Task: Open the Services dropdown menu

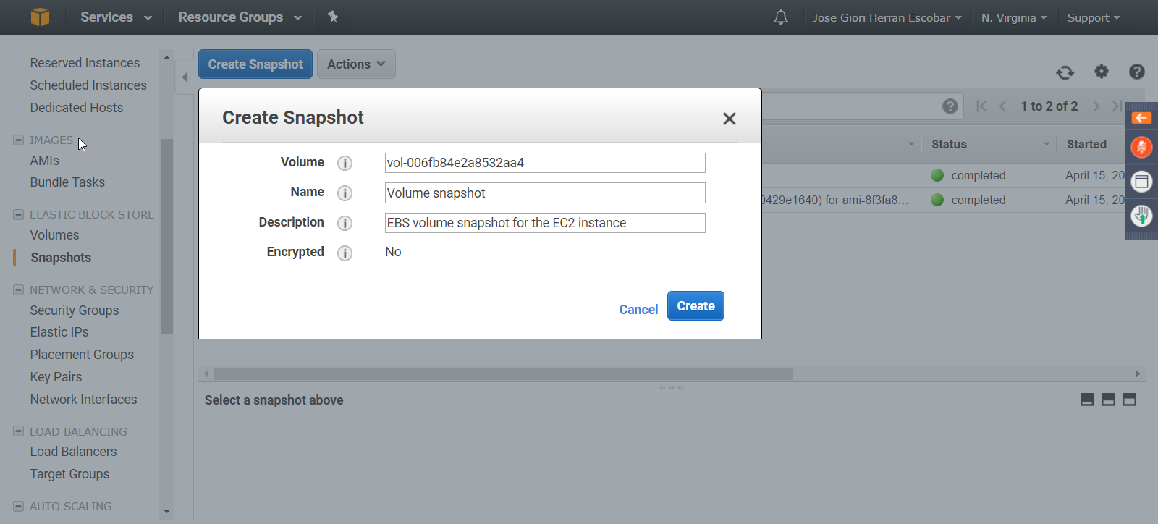Action: coord(116,17)
